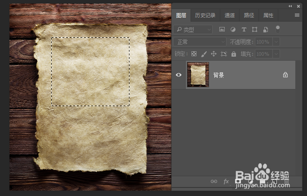Hide the 背景 layer
This screenshot has height=196, width=307.
(178, 75)
